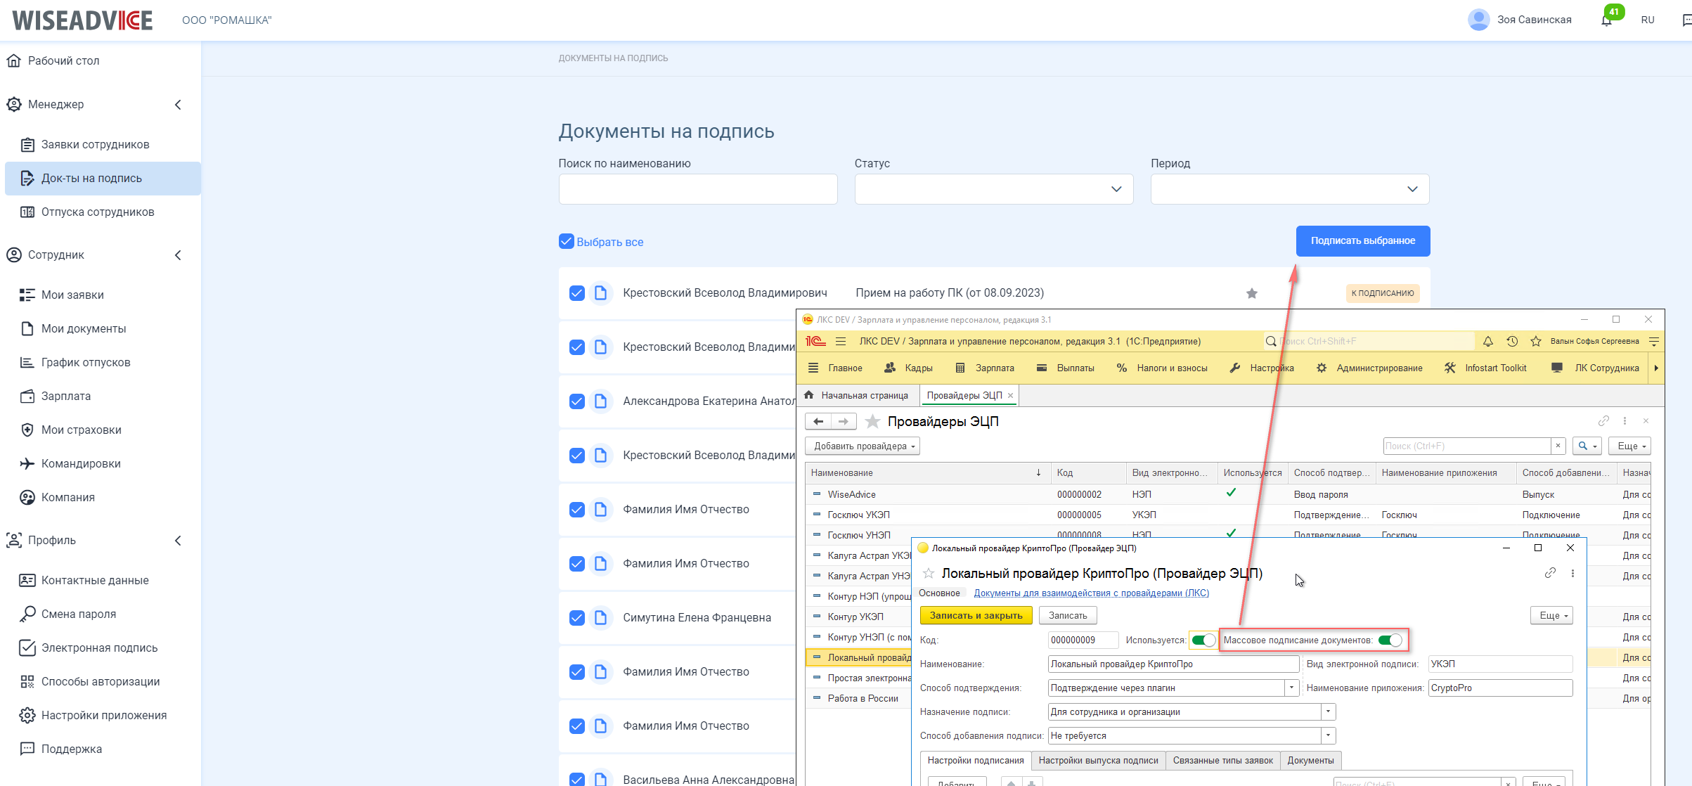Click the Записать и закрыть button
The height and width of the screenshot is (786, 1692).
[x=976, y=616]
